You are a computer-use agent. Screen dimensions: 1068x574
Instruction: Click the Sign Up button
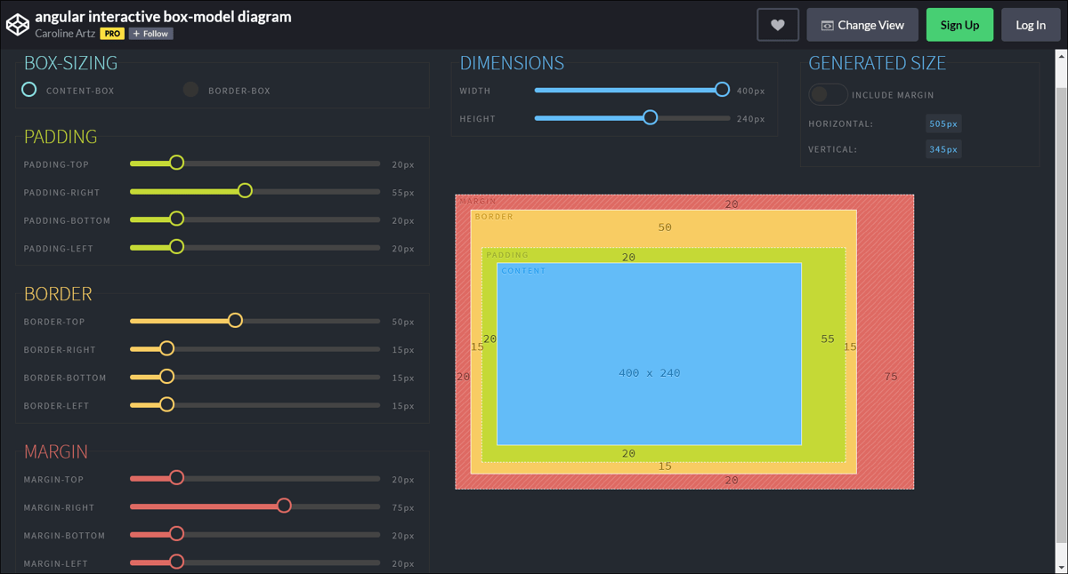click(x=959, y=24)
